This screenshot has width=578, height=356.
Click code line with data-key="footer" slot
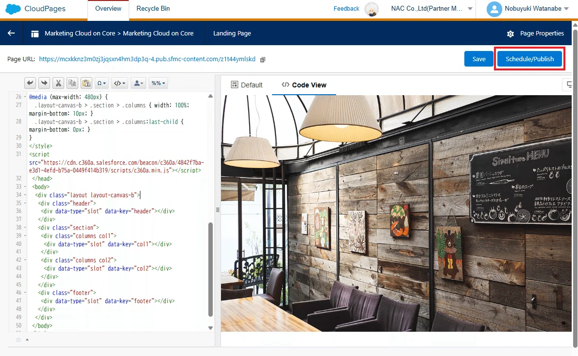108,301
